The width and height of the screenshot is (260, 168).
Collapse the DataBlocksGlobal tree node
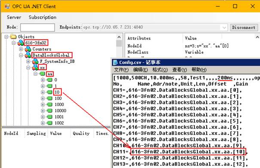pyautogui.click(x=21, y=55)
